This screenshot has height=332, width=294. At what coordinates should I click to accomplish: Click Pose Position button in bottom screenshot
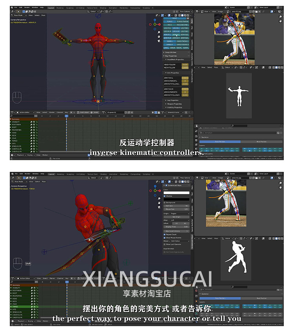[220, 298]
